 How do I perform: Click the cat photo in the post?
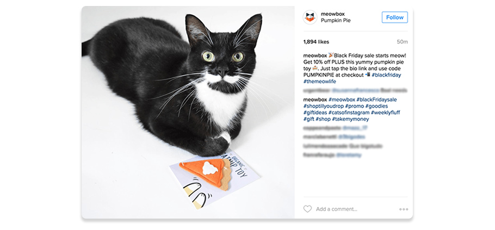188,113
